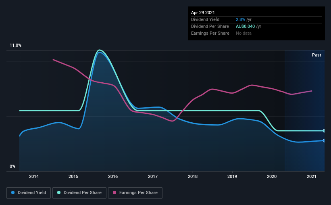Select the Dividend Per Share endpoint marker
The width and height of the screenshot is (331, 205).
coord(324,131)
